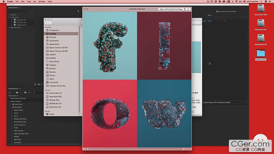Open the Window menu
274x154 pixels.
tap(42, 2)
